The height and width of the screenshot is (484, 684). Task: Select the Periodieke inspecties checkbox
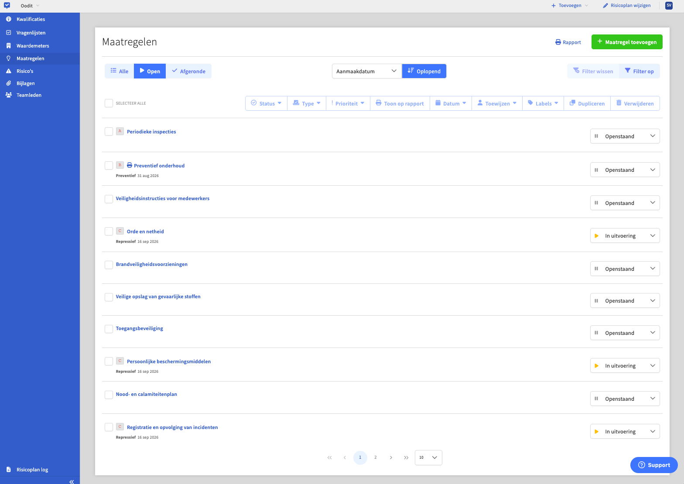tap(109, 131)
